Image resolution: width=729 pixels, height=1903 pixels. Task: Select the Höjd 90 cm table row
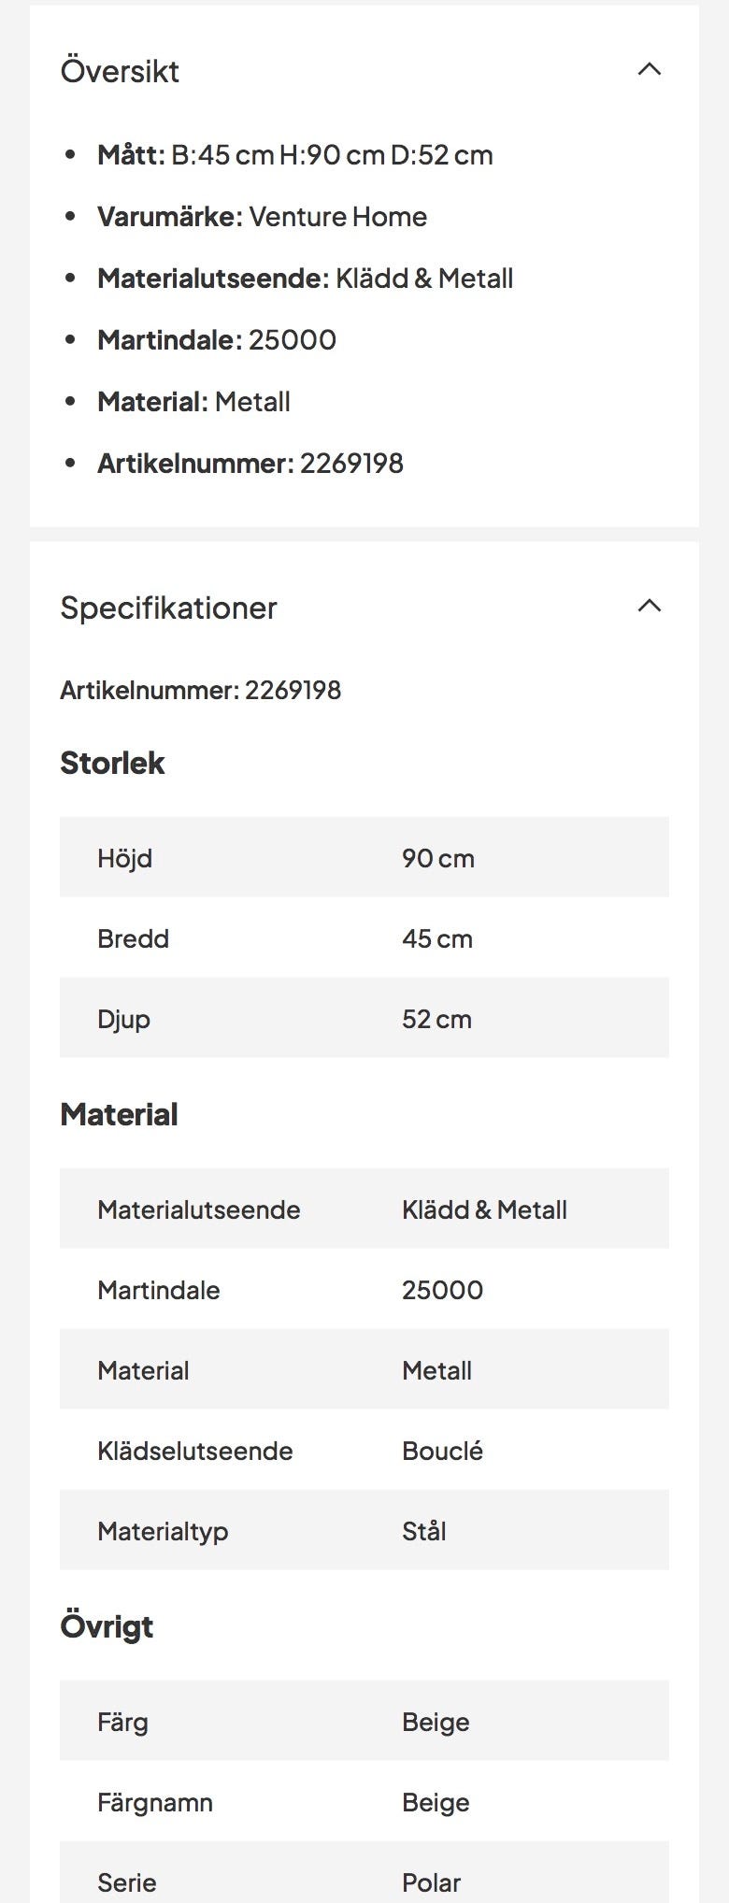364,858
